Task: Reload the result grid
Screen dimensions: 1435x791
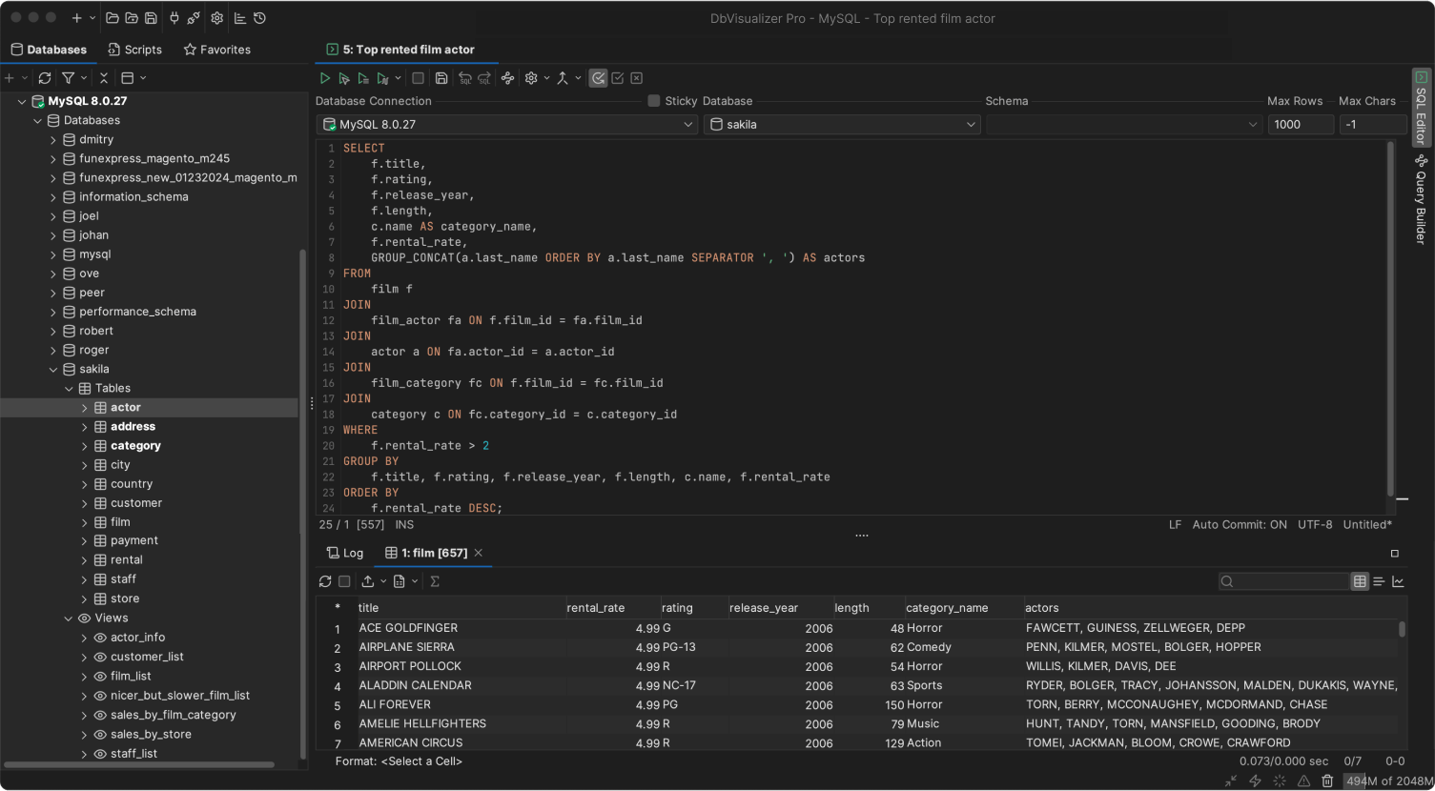Action: (325, 581)
